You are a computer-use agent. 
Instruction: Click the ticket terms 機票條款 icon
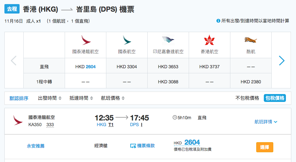pyautogui.click(x=133, y=146)
